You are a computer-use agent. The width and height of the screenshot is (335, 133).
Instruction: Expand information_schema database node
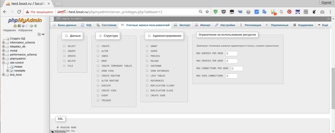point(3,43)
